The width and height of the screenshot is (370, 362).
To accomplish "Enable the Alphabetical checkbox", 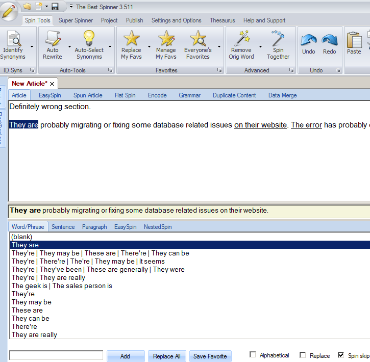I will [253, 355].
